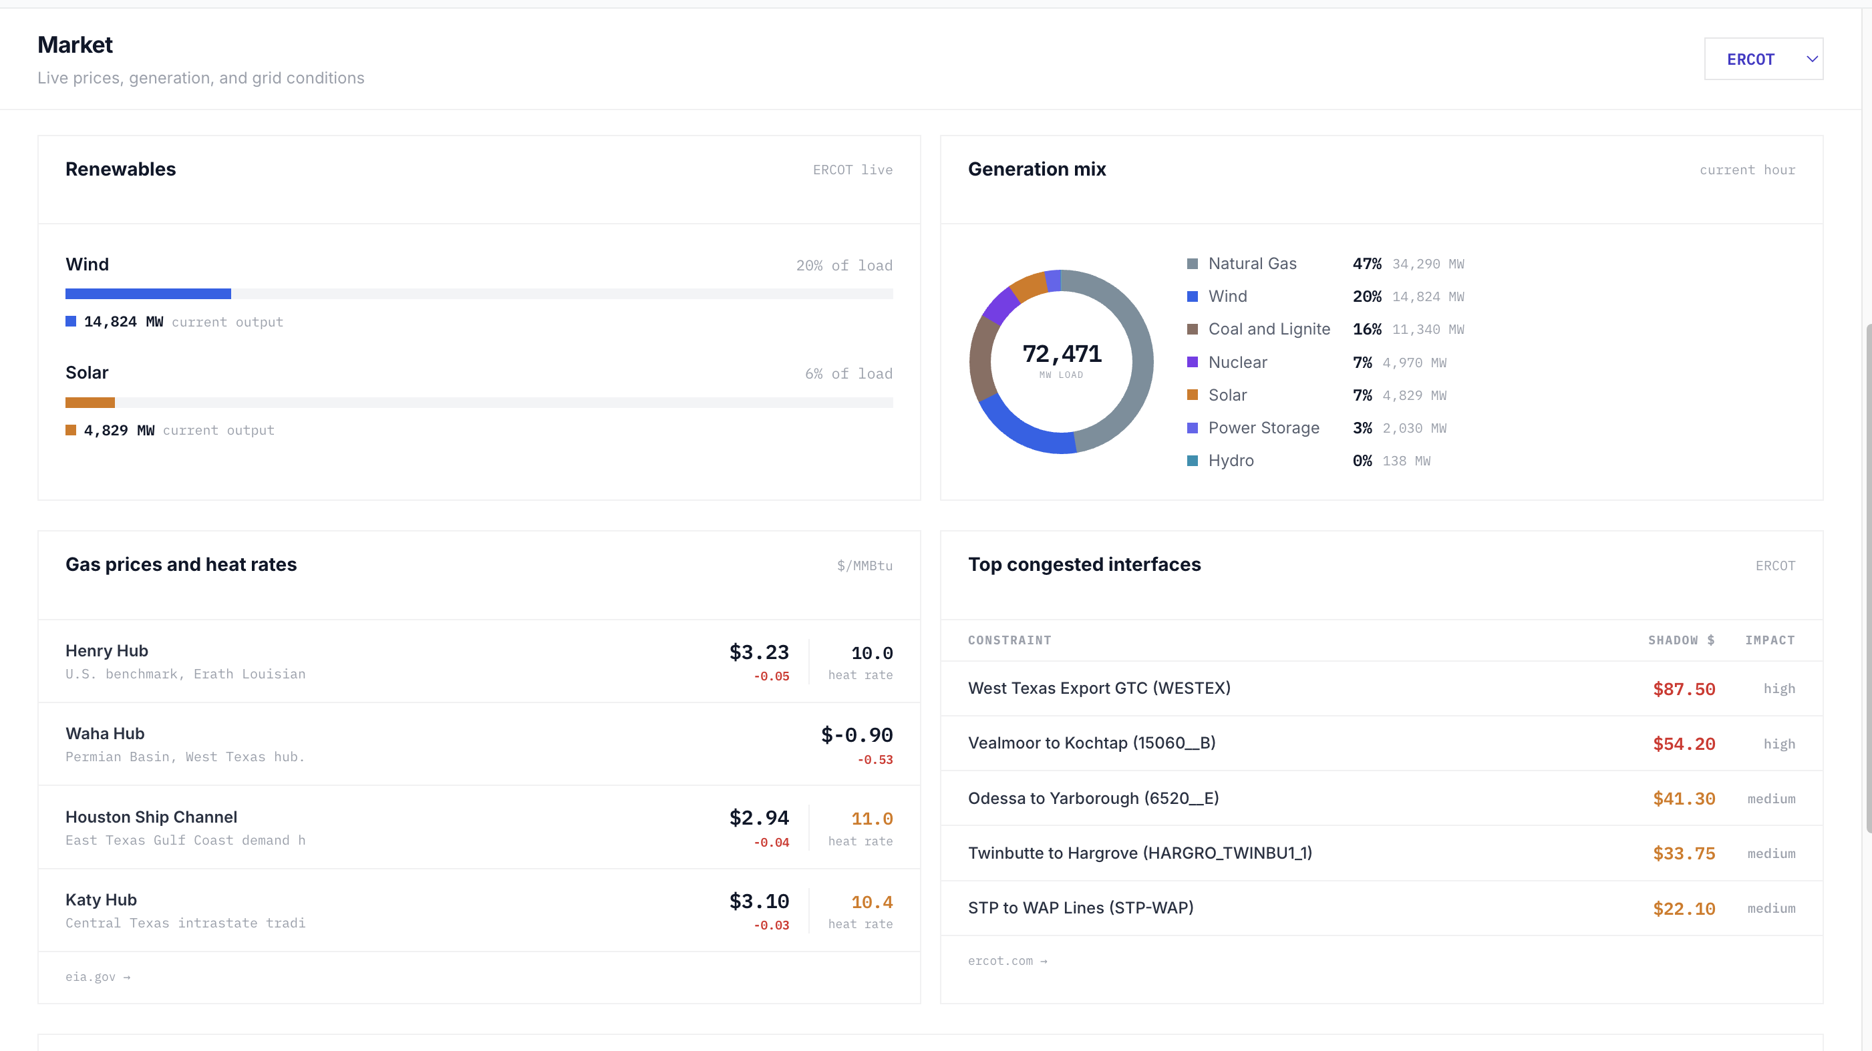Click the Power Storage 2,030 MW value
Screen dimensions: 1872x1051
pos(1414,428)
